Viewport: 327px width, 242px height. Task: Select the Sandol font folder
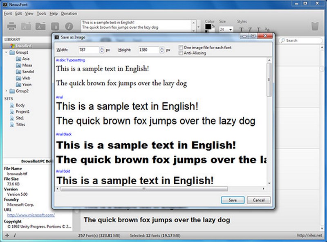click(28, 71)
